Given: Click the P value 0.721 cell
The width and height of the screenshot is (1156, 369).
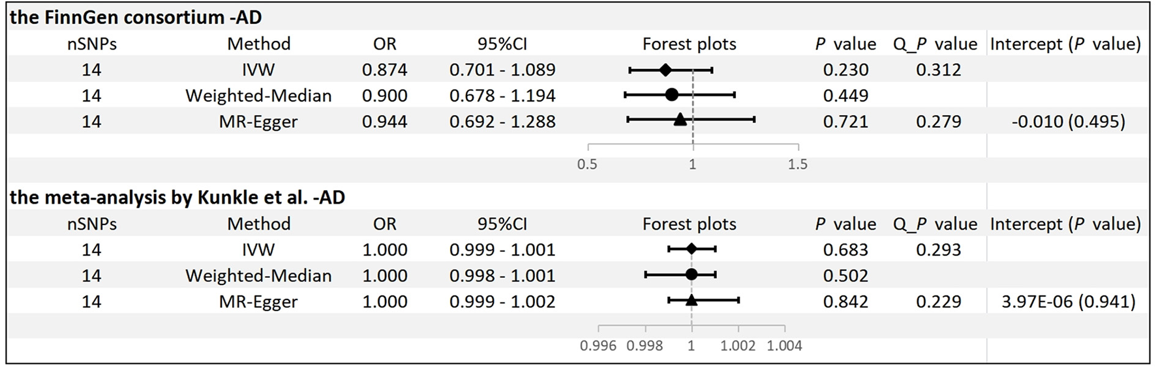Looking at the screenshot, I should 845,122.
